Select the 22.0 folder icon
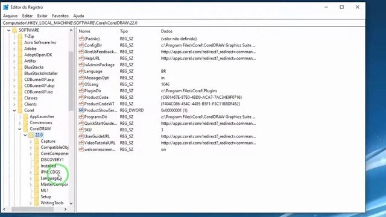The height and width of the screenshot is (217, 386). 31,135
